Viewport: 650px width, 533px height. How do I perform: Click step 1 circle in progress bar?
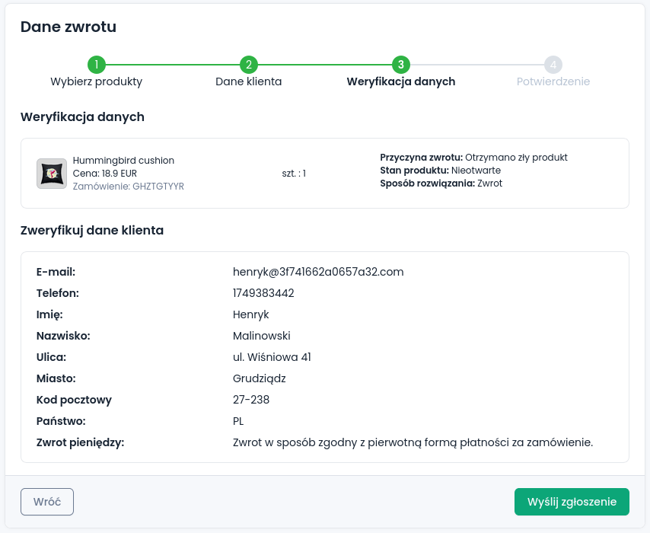[97, 65]
